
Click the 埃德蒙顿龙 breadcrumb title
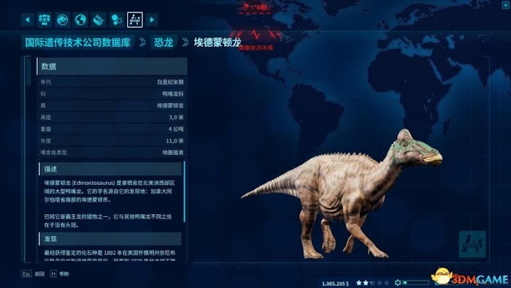(218, 42)
